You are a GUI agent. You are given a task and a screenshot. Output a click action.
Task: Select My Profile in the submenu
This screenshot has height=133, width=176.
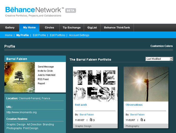pos(23,35)
